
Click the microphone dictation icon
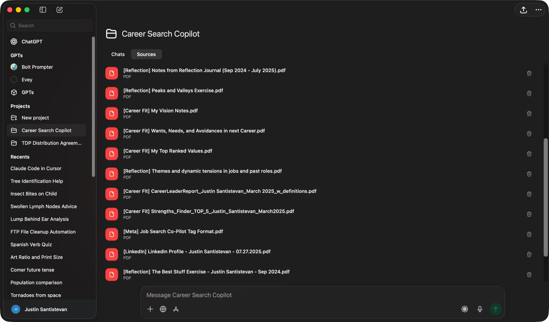(x=480, y=309)
